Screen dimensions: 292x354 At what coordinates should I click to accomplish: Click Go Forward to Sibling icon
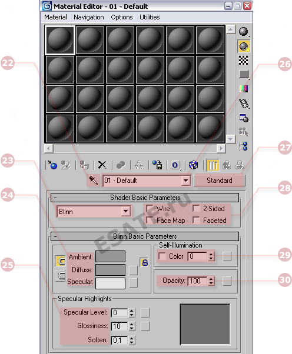(240, 165)
